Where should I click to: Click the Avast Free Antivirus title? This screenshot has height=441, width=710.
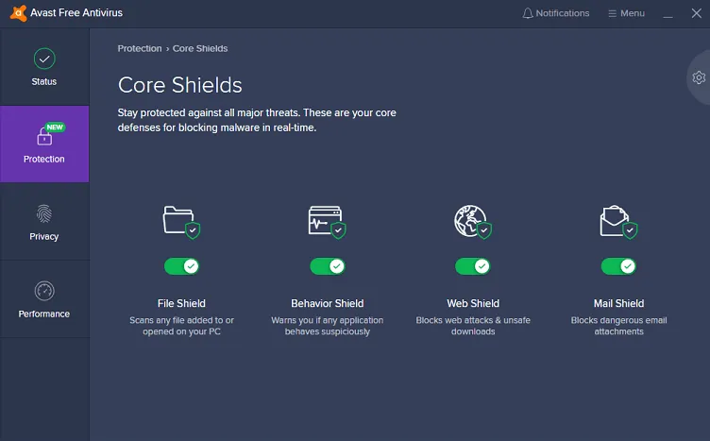pyautogui.click(x=76, y=12)
